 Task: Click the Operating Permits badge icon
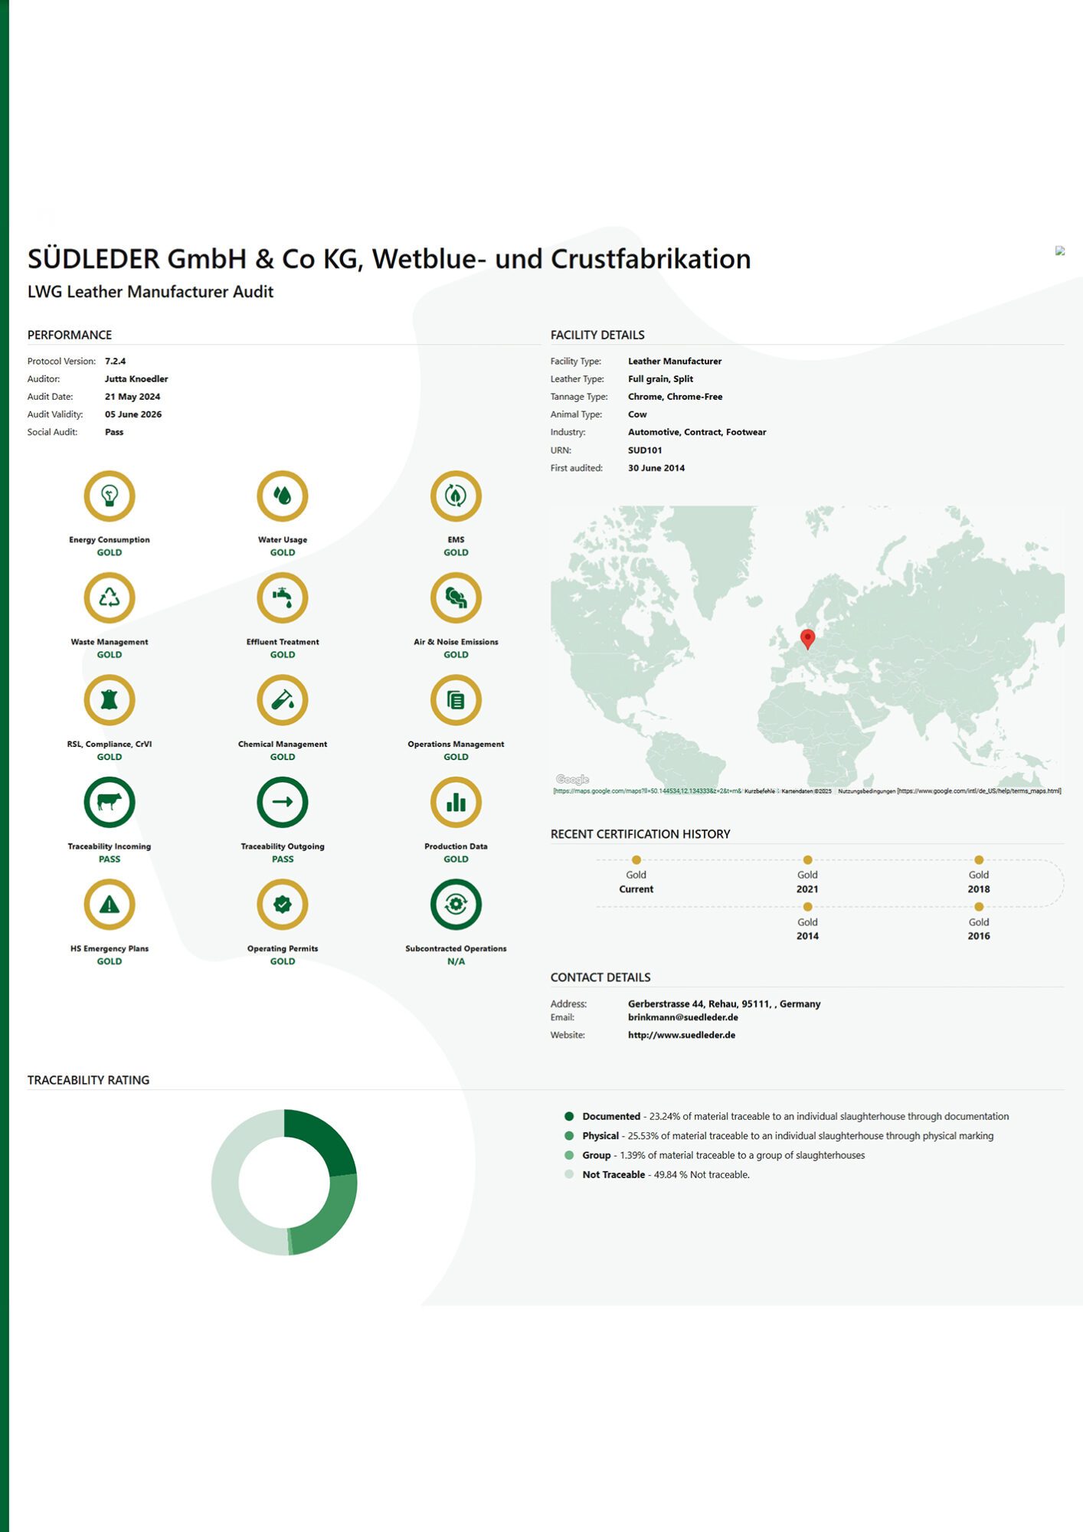click(283, 905)
